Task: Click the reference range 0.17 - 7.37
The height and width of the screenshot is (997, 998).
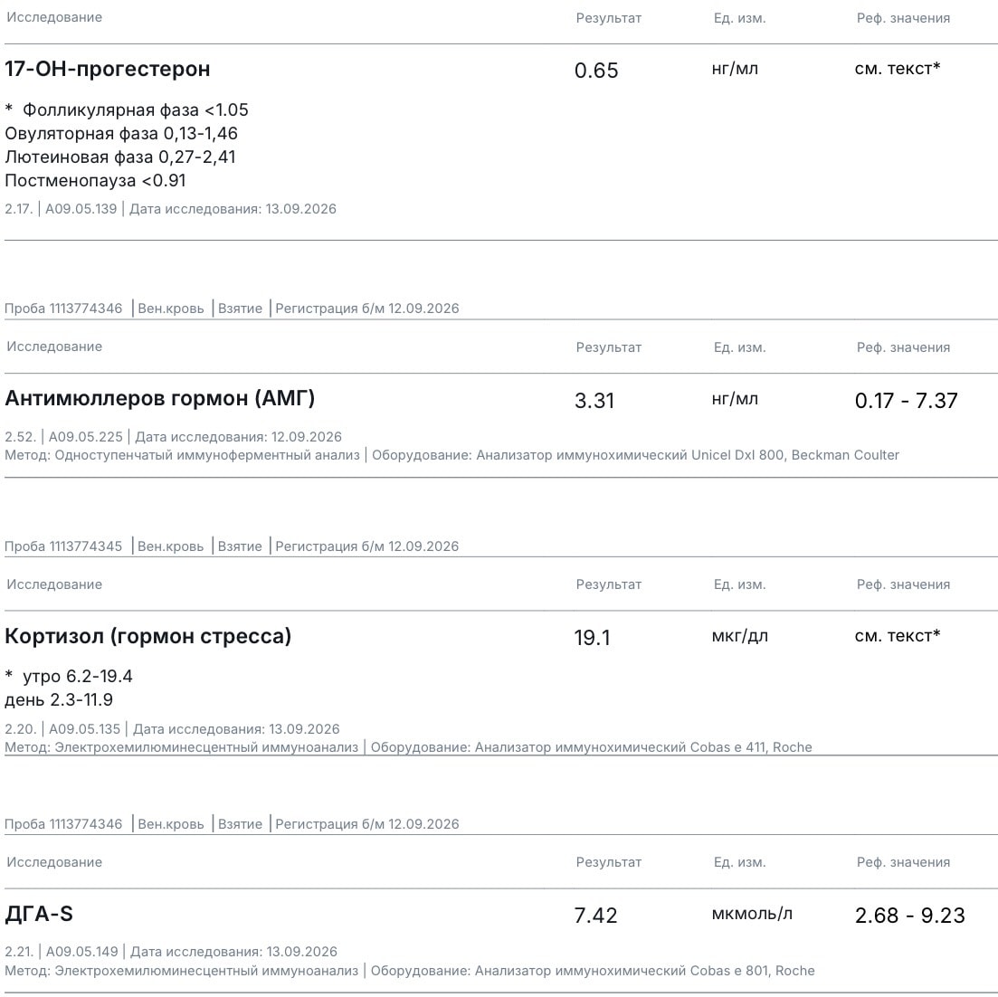Action: click(x=906, y=401)
